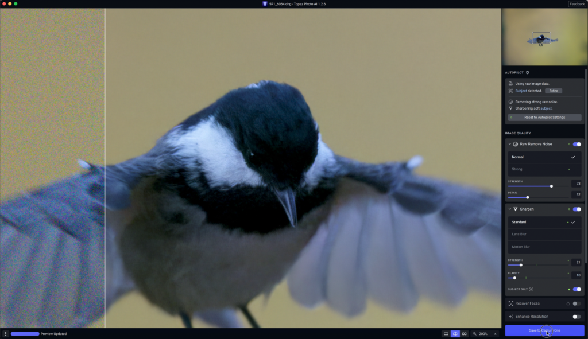588x339 pixels.
Task: Click the Subject Only mask icon
Action: (531, 289)
